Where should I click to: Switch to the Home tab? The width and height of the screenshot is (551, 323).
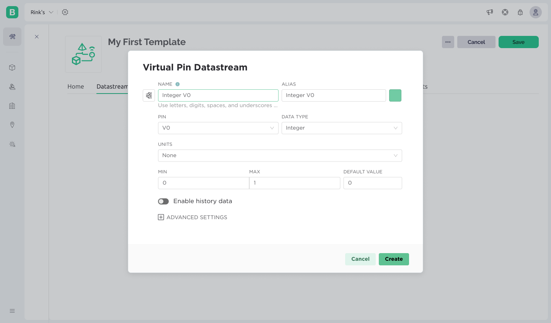click(x=76, y=87)
